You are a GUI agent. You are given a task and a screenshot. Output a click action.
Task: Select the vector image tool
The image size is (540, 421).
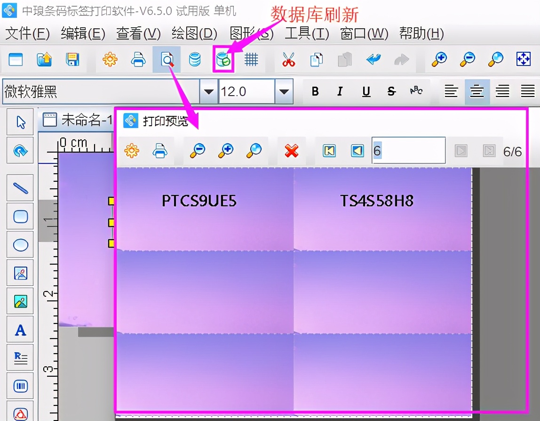20,274
